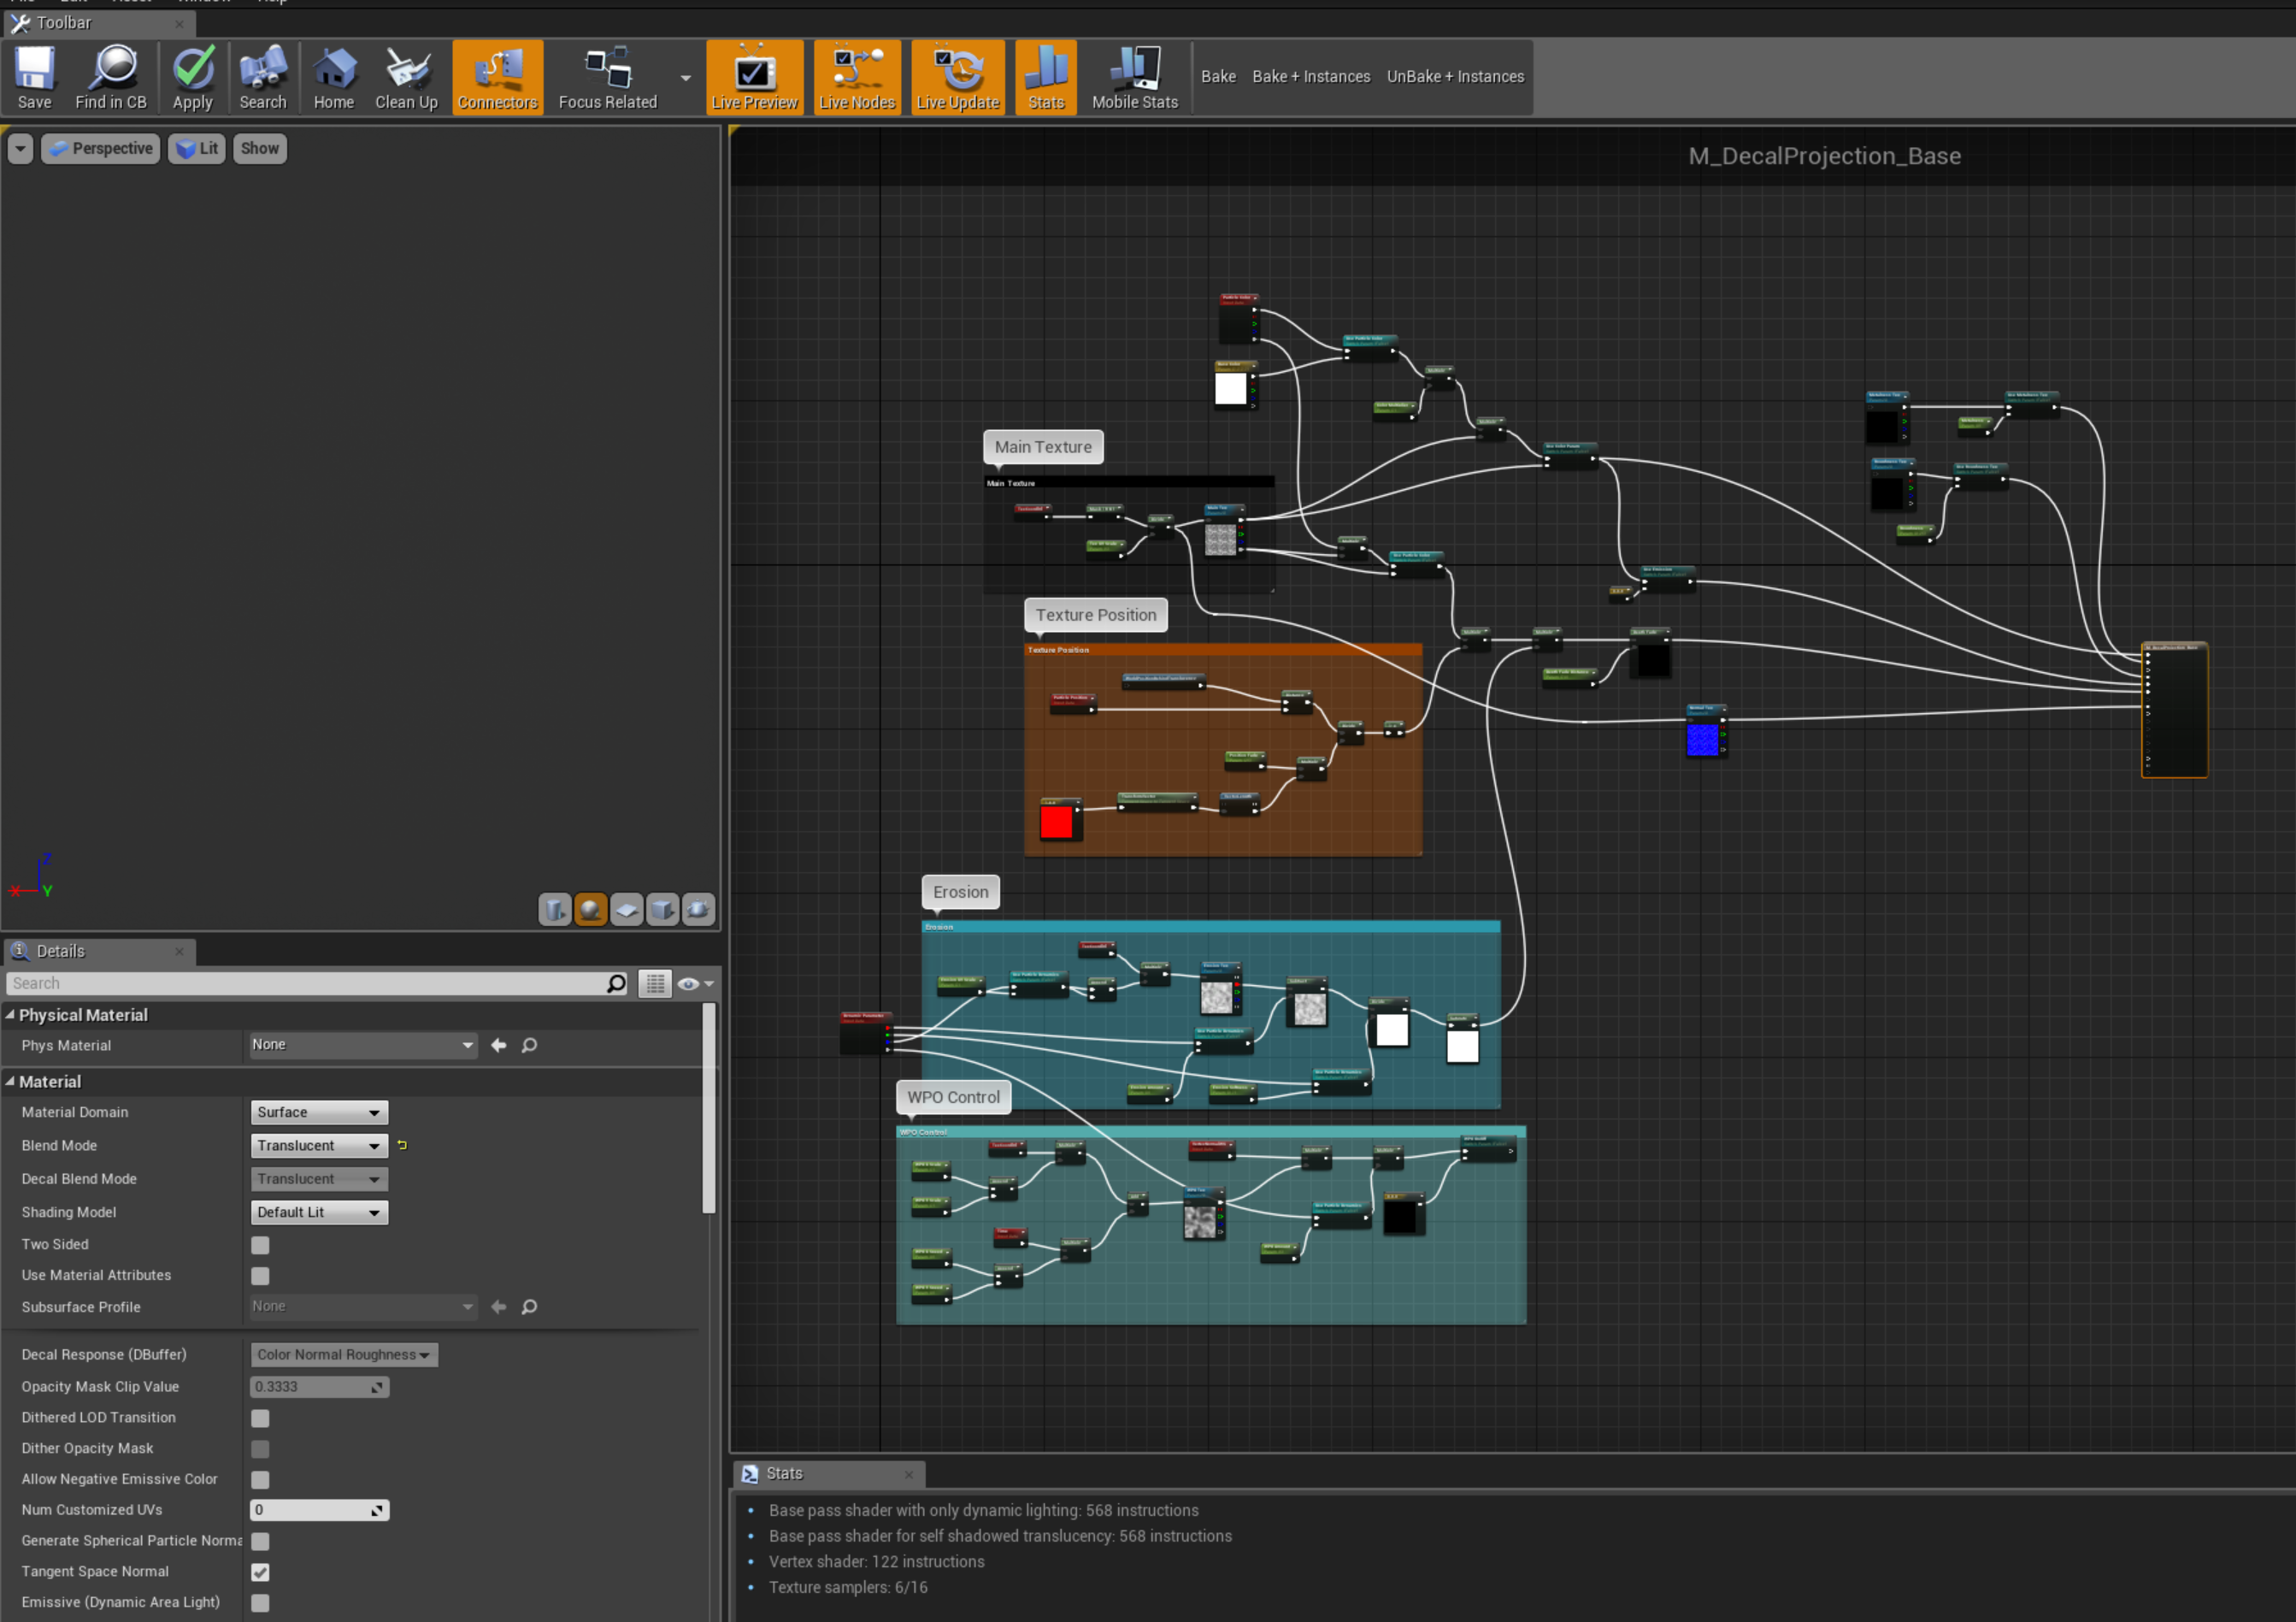The image size is (2296, 1622).
Task: Click the Bake + Instances button
Action: pos(1310,77)
